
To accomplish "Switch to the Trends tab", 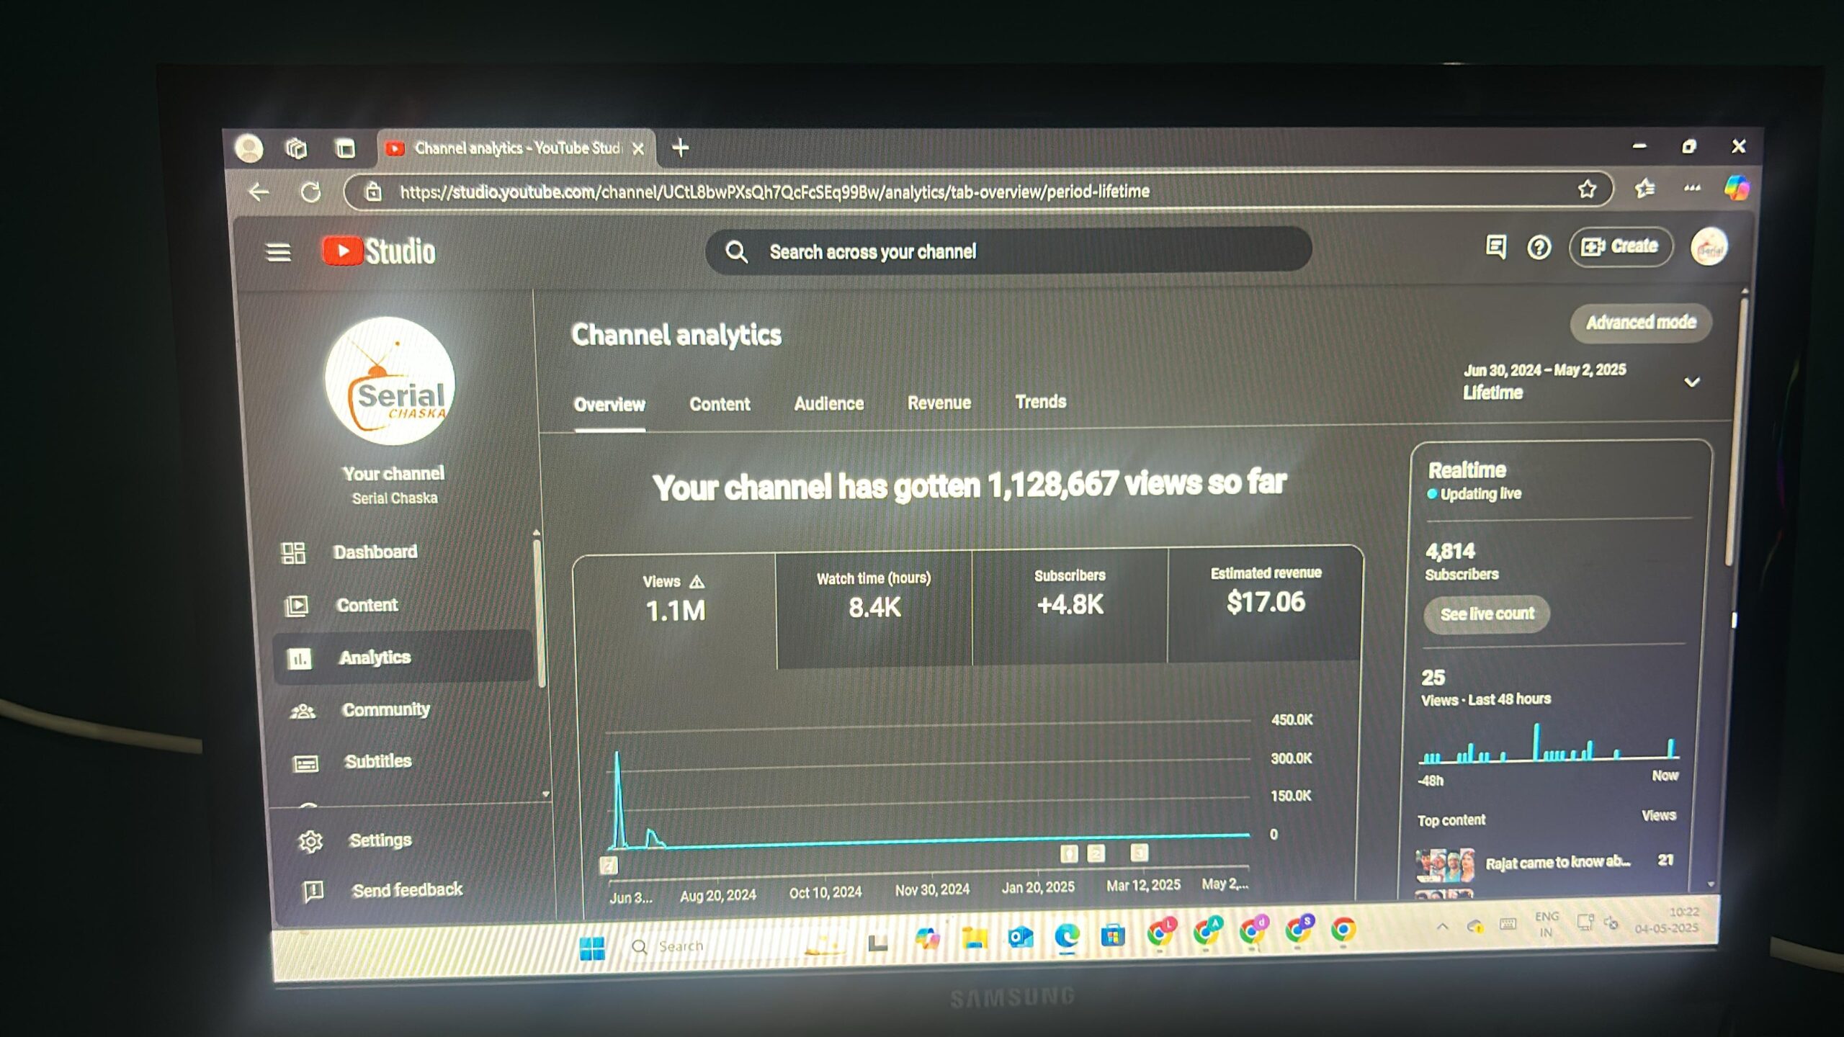I will click(x=1040, y=402).
